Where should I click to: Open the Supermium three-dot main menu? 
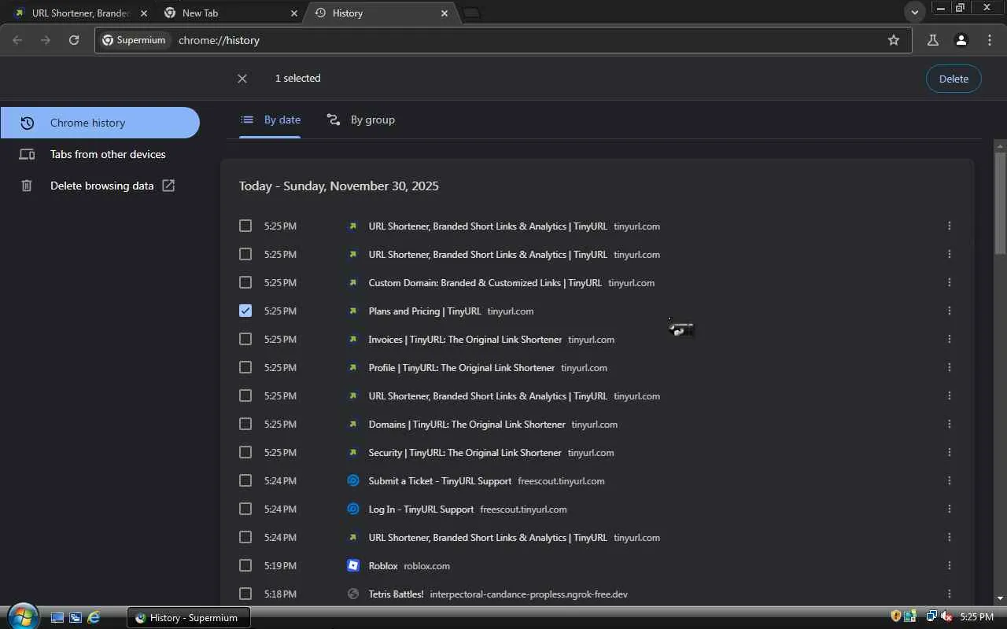990,40
